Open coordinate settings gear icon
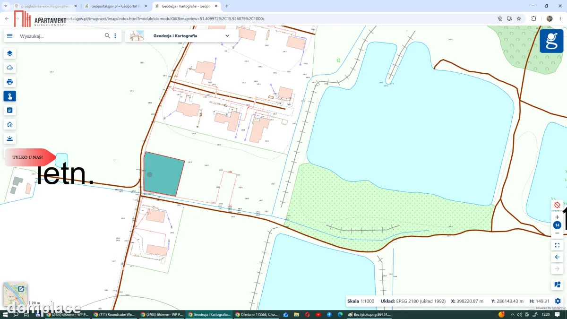The height and width of the screenshot is (319, 567). 558,301
